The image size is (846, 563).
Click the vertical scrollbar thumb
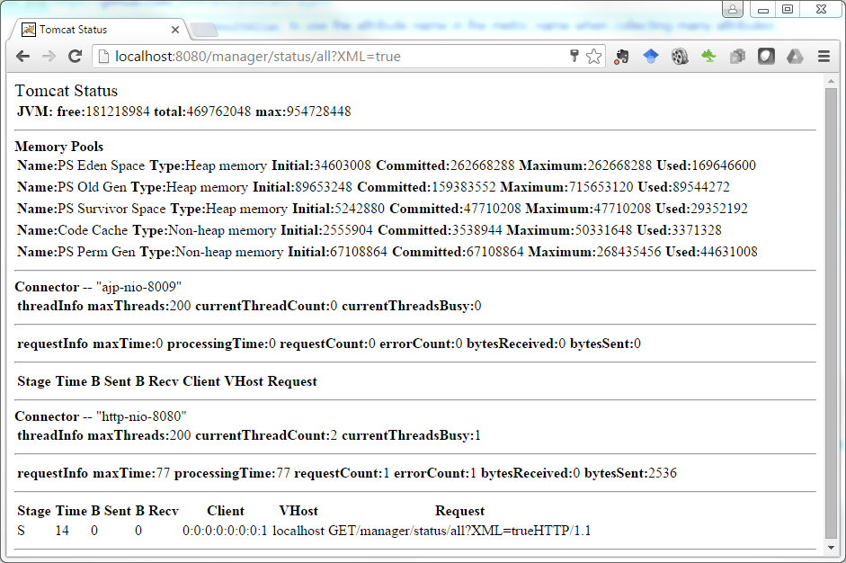click(x=831, y=313)
